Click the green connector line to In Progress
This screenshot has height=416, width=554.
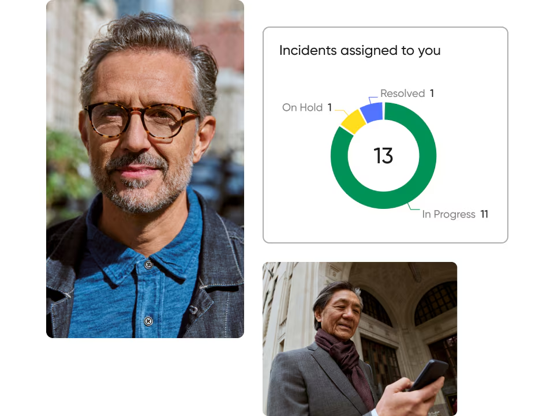[413, 207]
